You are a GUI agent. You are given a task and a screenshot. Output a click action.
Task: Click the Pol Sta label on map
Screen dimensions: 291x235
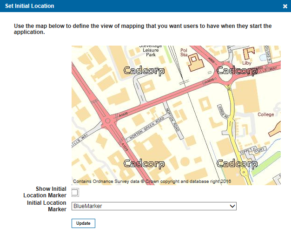pyautogui.click(x=184, y=53)
